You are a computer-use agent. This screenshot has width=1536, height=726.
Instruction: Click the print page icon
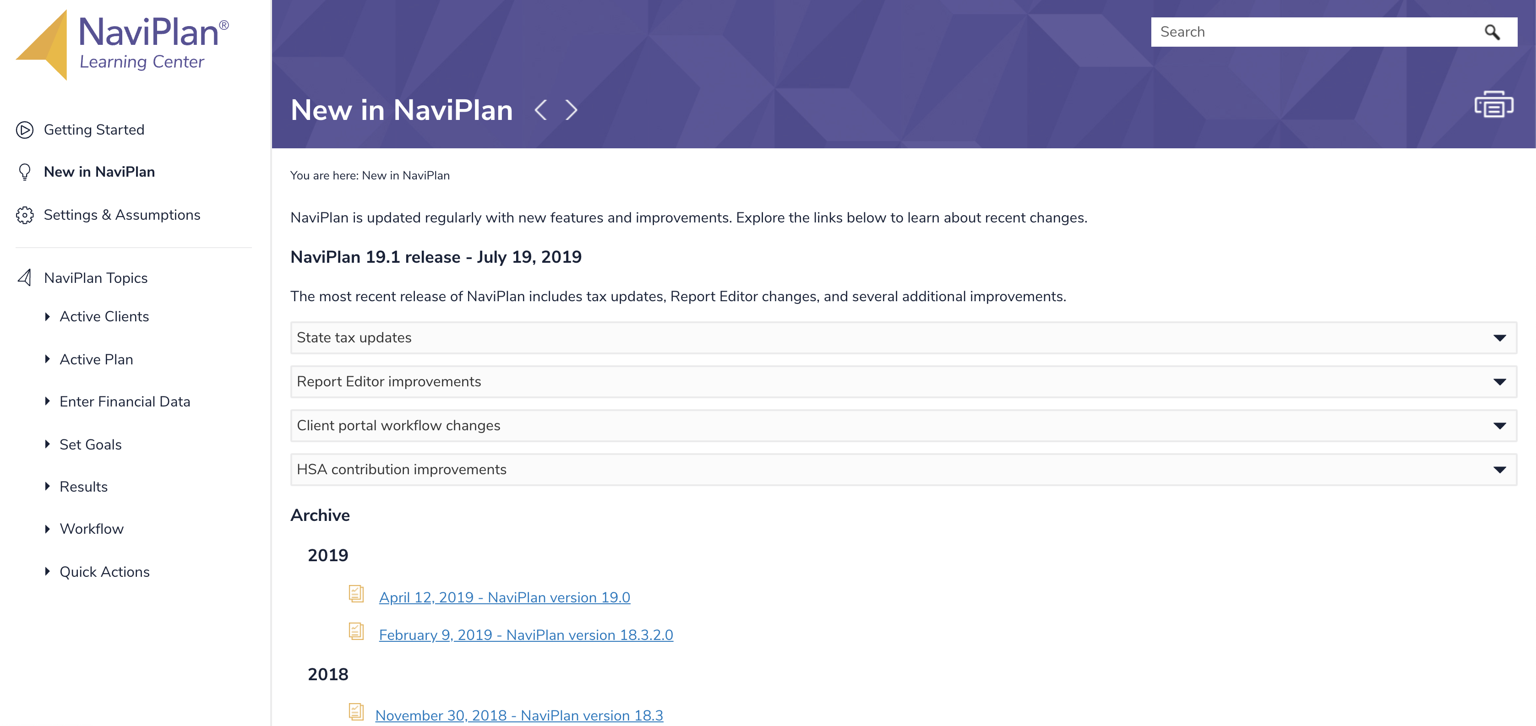1494,104
